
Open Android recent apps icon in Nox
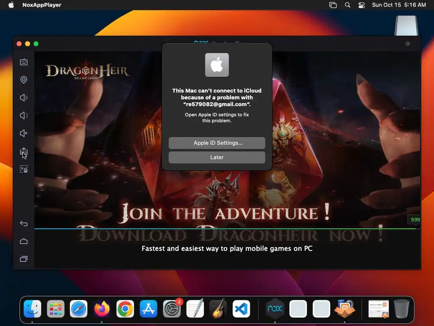point(24,259)
